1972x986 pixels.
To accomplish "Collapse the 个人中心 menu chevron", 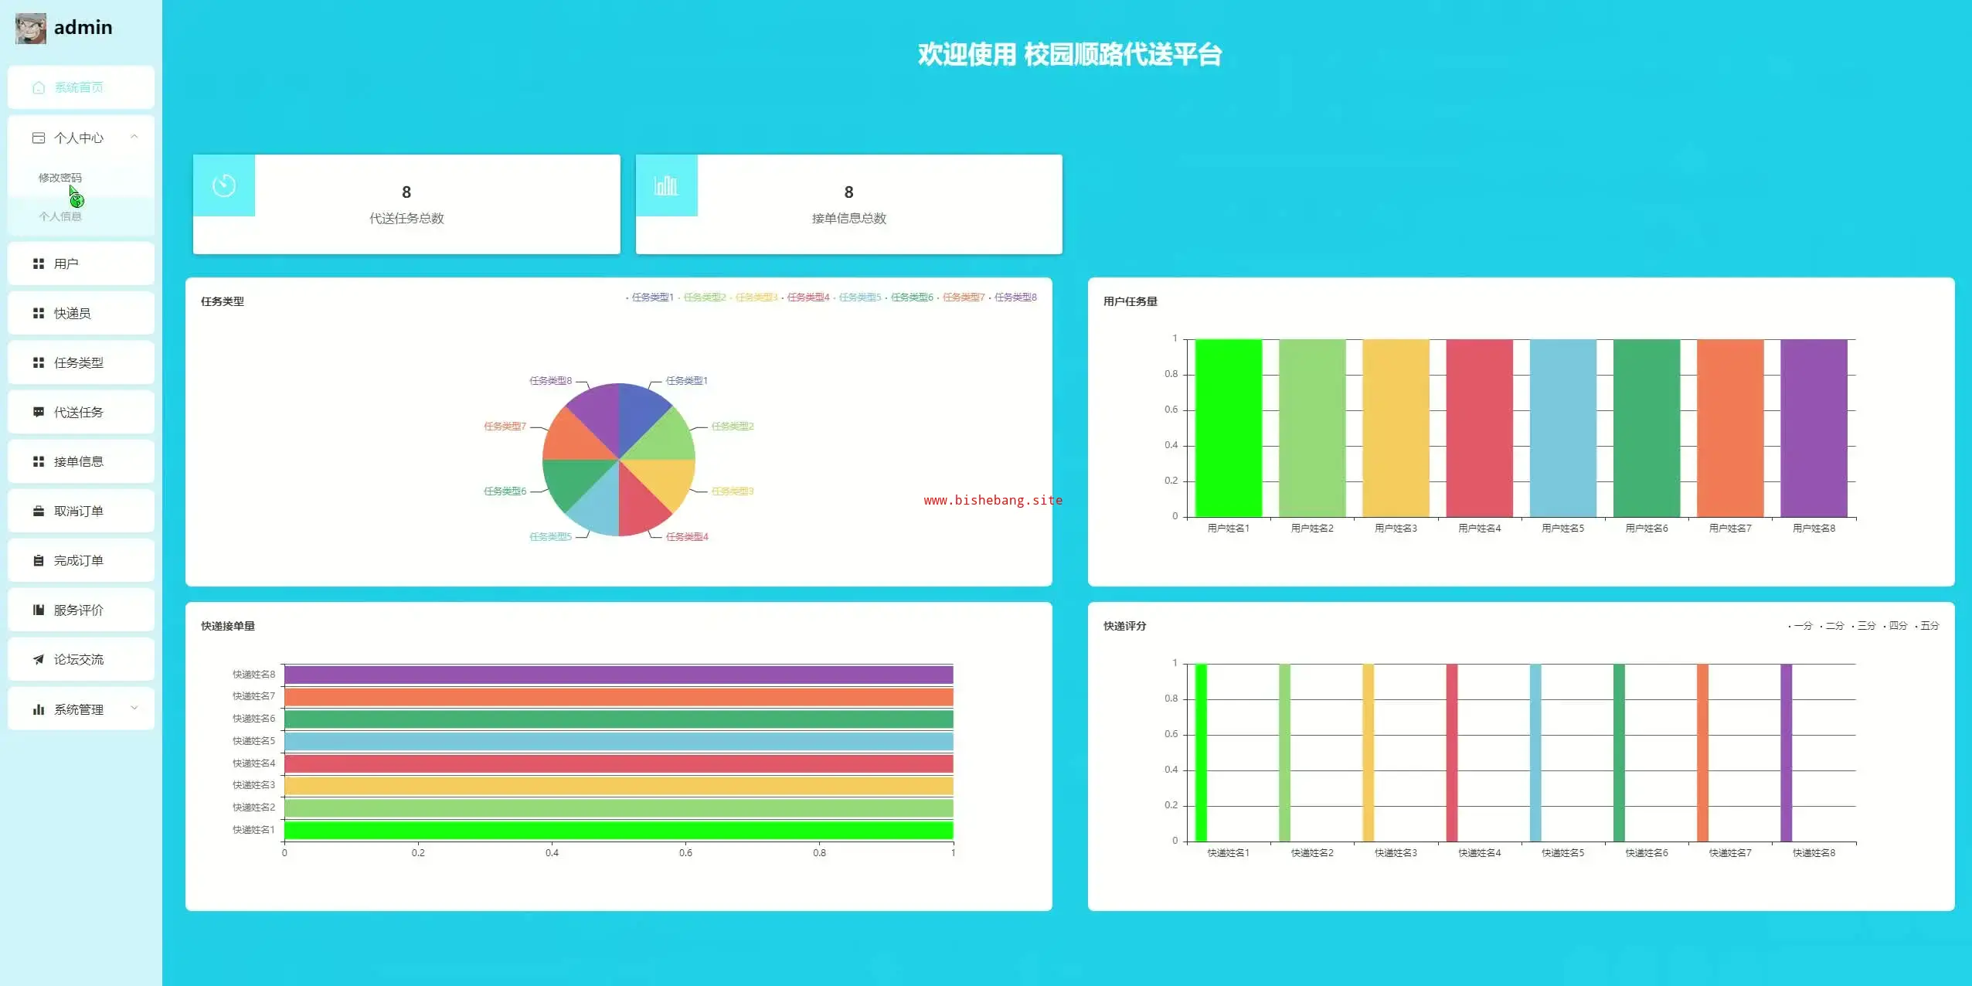I will point(134,138).
